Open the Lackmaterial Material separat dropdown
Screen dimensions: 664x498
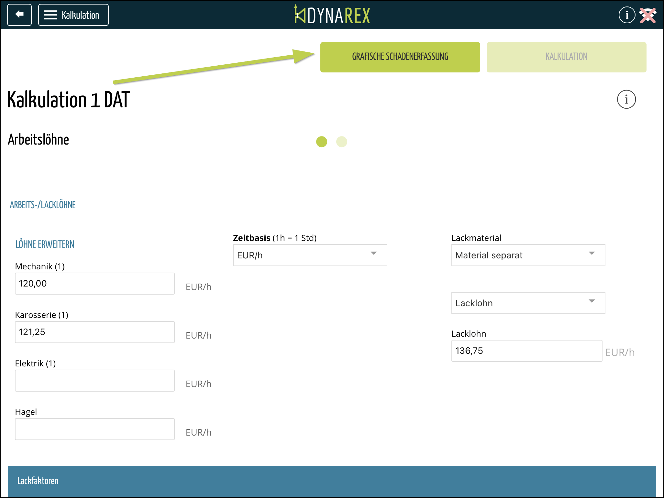click(528, 255)
